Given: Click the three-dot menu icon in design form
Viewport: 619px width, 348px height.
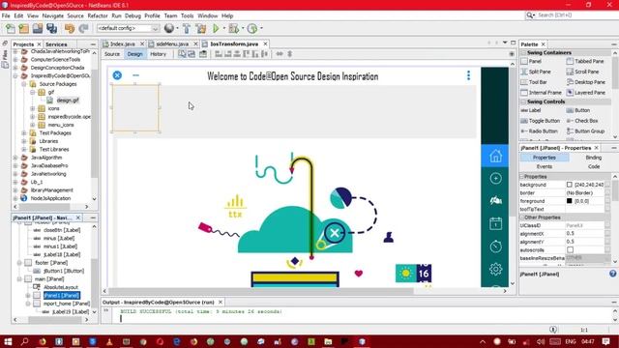Looking at the screenshot, I should (468, 75).
